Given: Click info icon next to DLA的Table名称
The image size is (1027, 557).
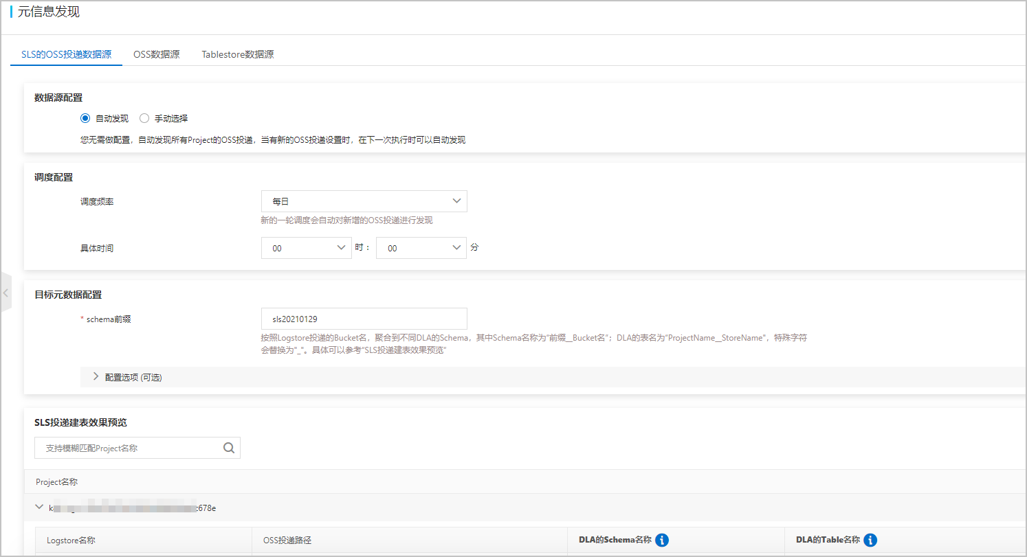Looking at the screenshot, I should [x=870, y=540].
